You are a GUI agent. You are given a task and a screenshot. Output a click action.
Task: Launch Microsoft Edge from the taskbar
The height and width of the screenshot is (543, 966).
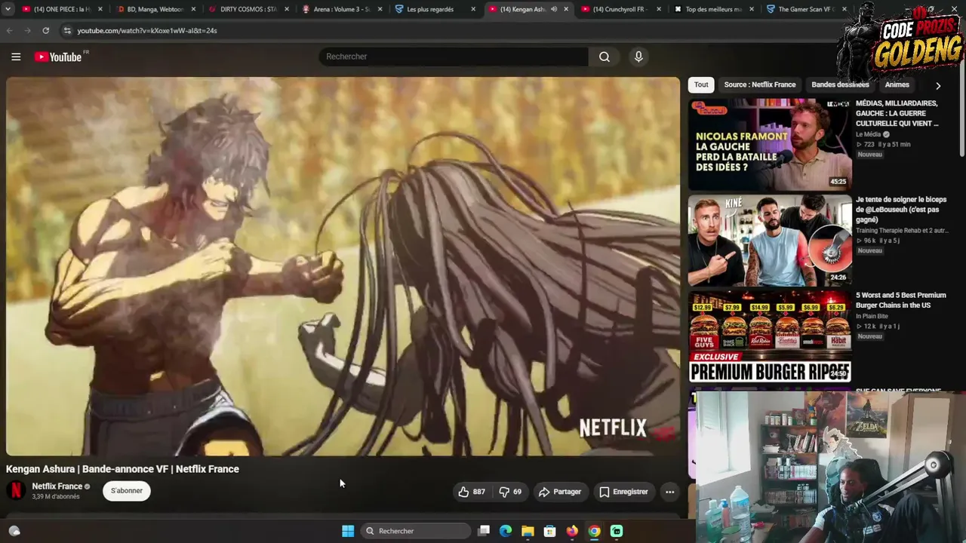[x=506, y=531]
